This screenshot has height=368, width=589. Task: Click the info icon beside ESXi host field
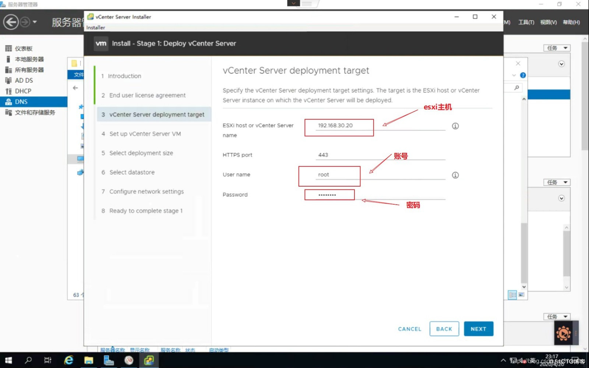(455, 126)
